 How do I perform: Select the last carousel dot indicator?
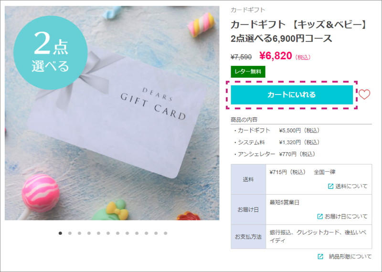166,233
